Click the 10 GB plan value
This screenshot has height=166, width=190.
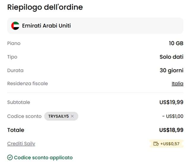(176, 43)
